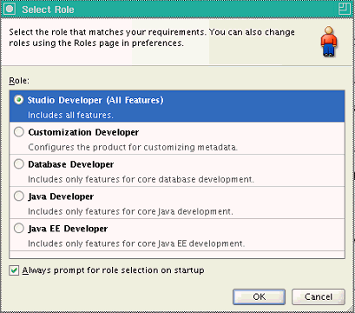Screen dimensions: 355x313
Task: Click 'Includes only features for core Java EE development.'
Action: [136, 243]
